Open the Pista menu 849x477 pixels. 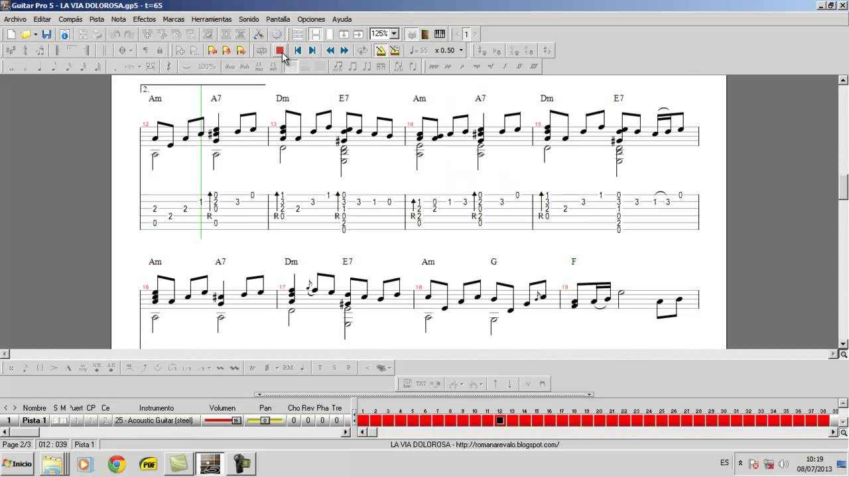pyautogui.click(x=97, y=19)
